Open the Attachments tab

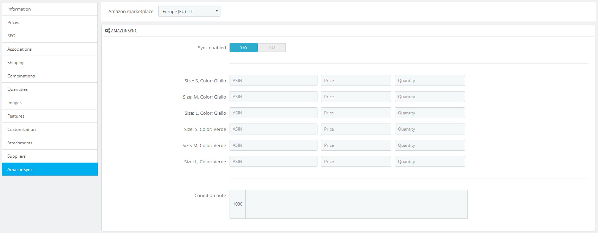tap(50, 143)
